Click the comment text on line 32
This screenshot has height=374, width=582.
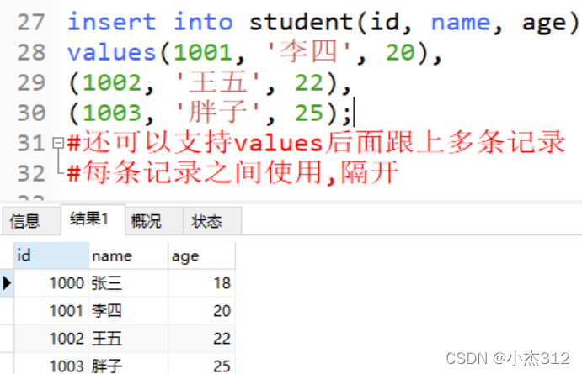[x=233, y=172]
